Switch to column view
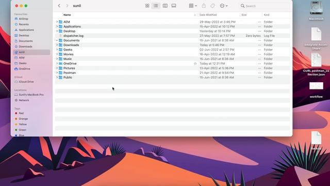Screen dimensions: 330x186 [165, 6]
